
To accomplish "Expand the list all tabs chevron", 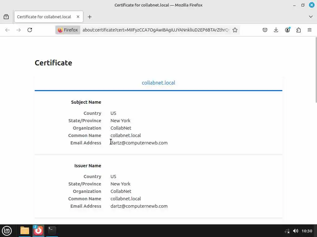I will [311, 17].
